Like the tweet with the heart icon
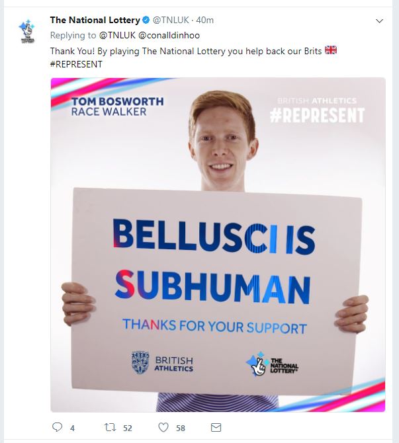The width and height of the screenshot is (399, 443). pyautogui.click(x=163, y=427)
